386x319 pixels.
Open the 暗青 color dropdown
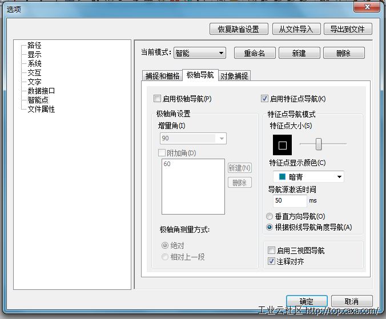click(x=308, y=176)
